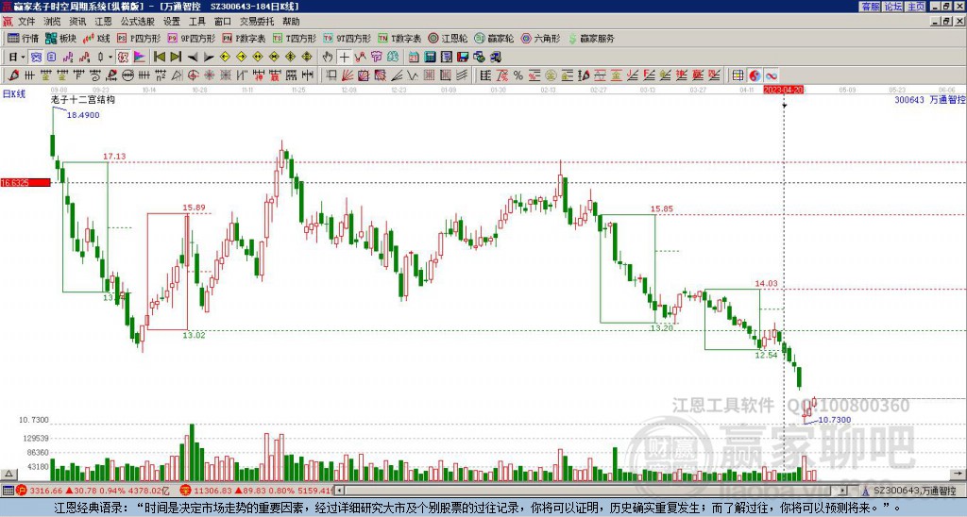This screenshot has width=967, height=517.
Task: Open the T数字表 table
Action: pos(399,38)
